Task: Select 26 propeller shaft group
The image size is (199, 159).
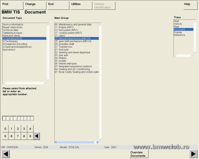Action: pyautogui.click(x=77, y=44)
